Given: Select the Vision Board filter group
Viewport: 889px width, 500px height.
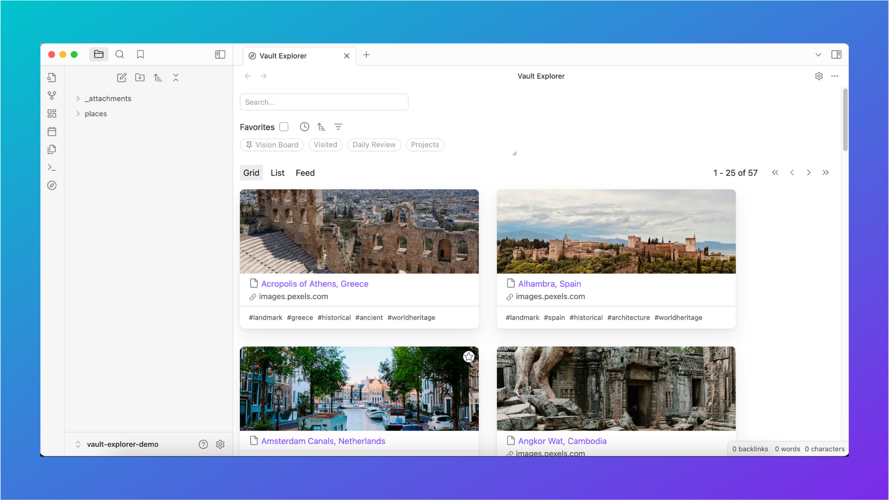Looking at the screenshot, I should pos(272,145).
